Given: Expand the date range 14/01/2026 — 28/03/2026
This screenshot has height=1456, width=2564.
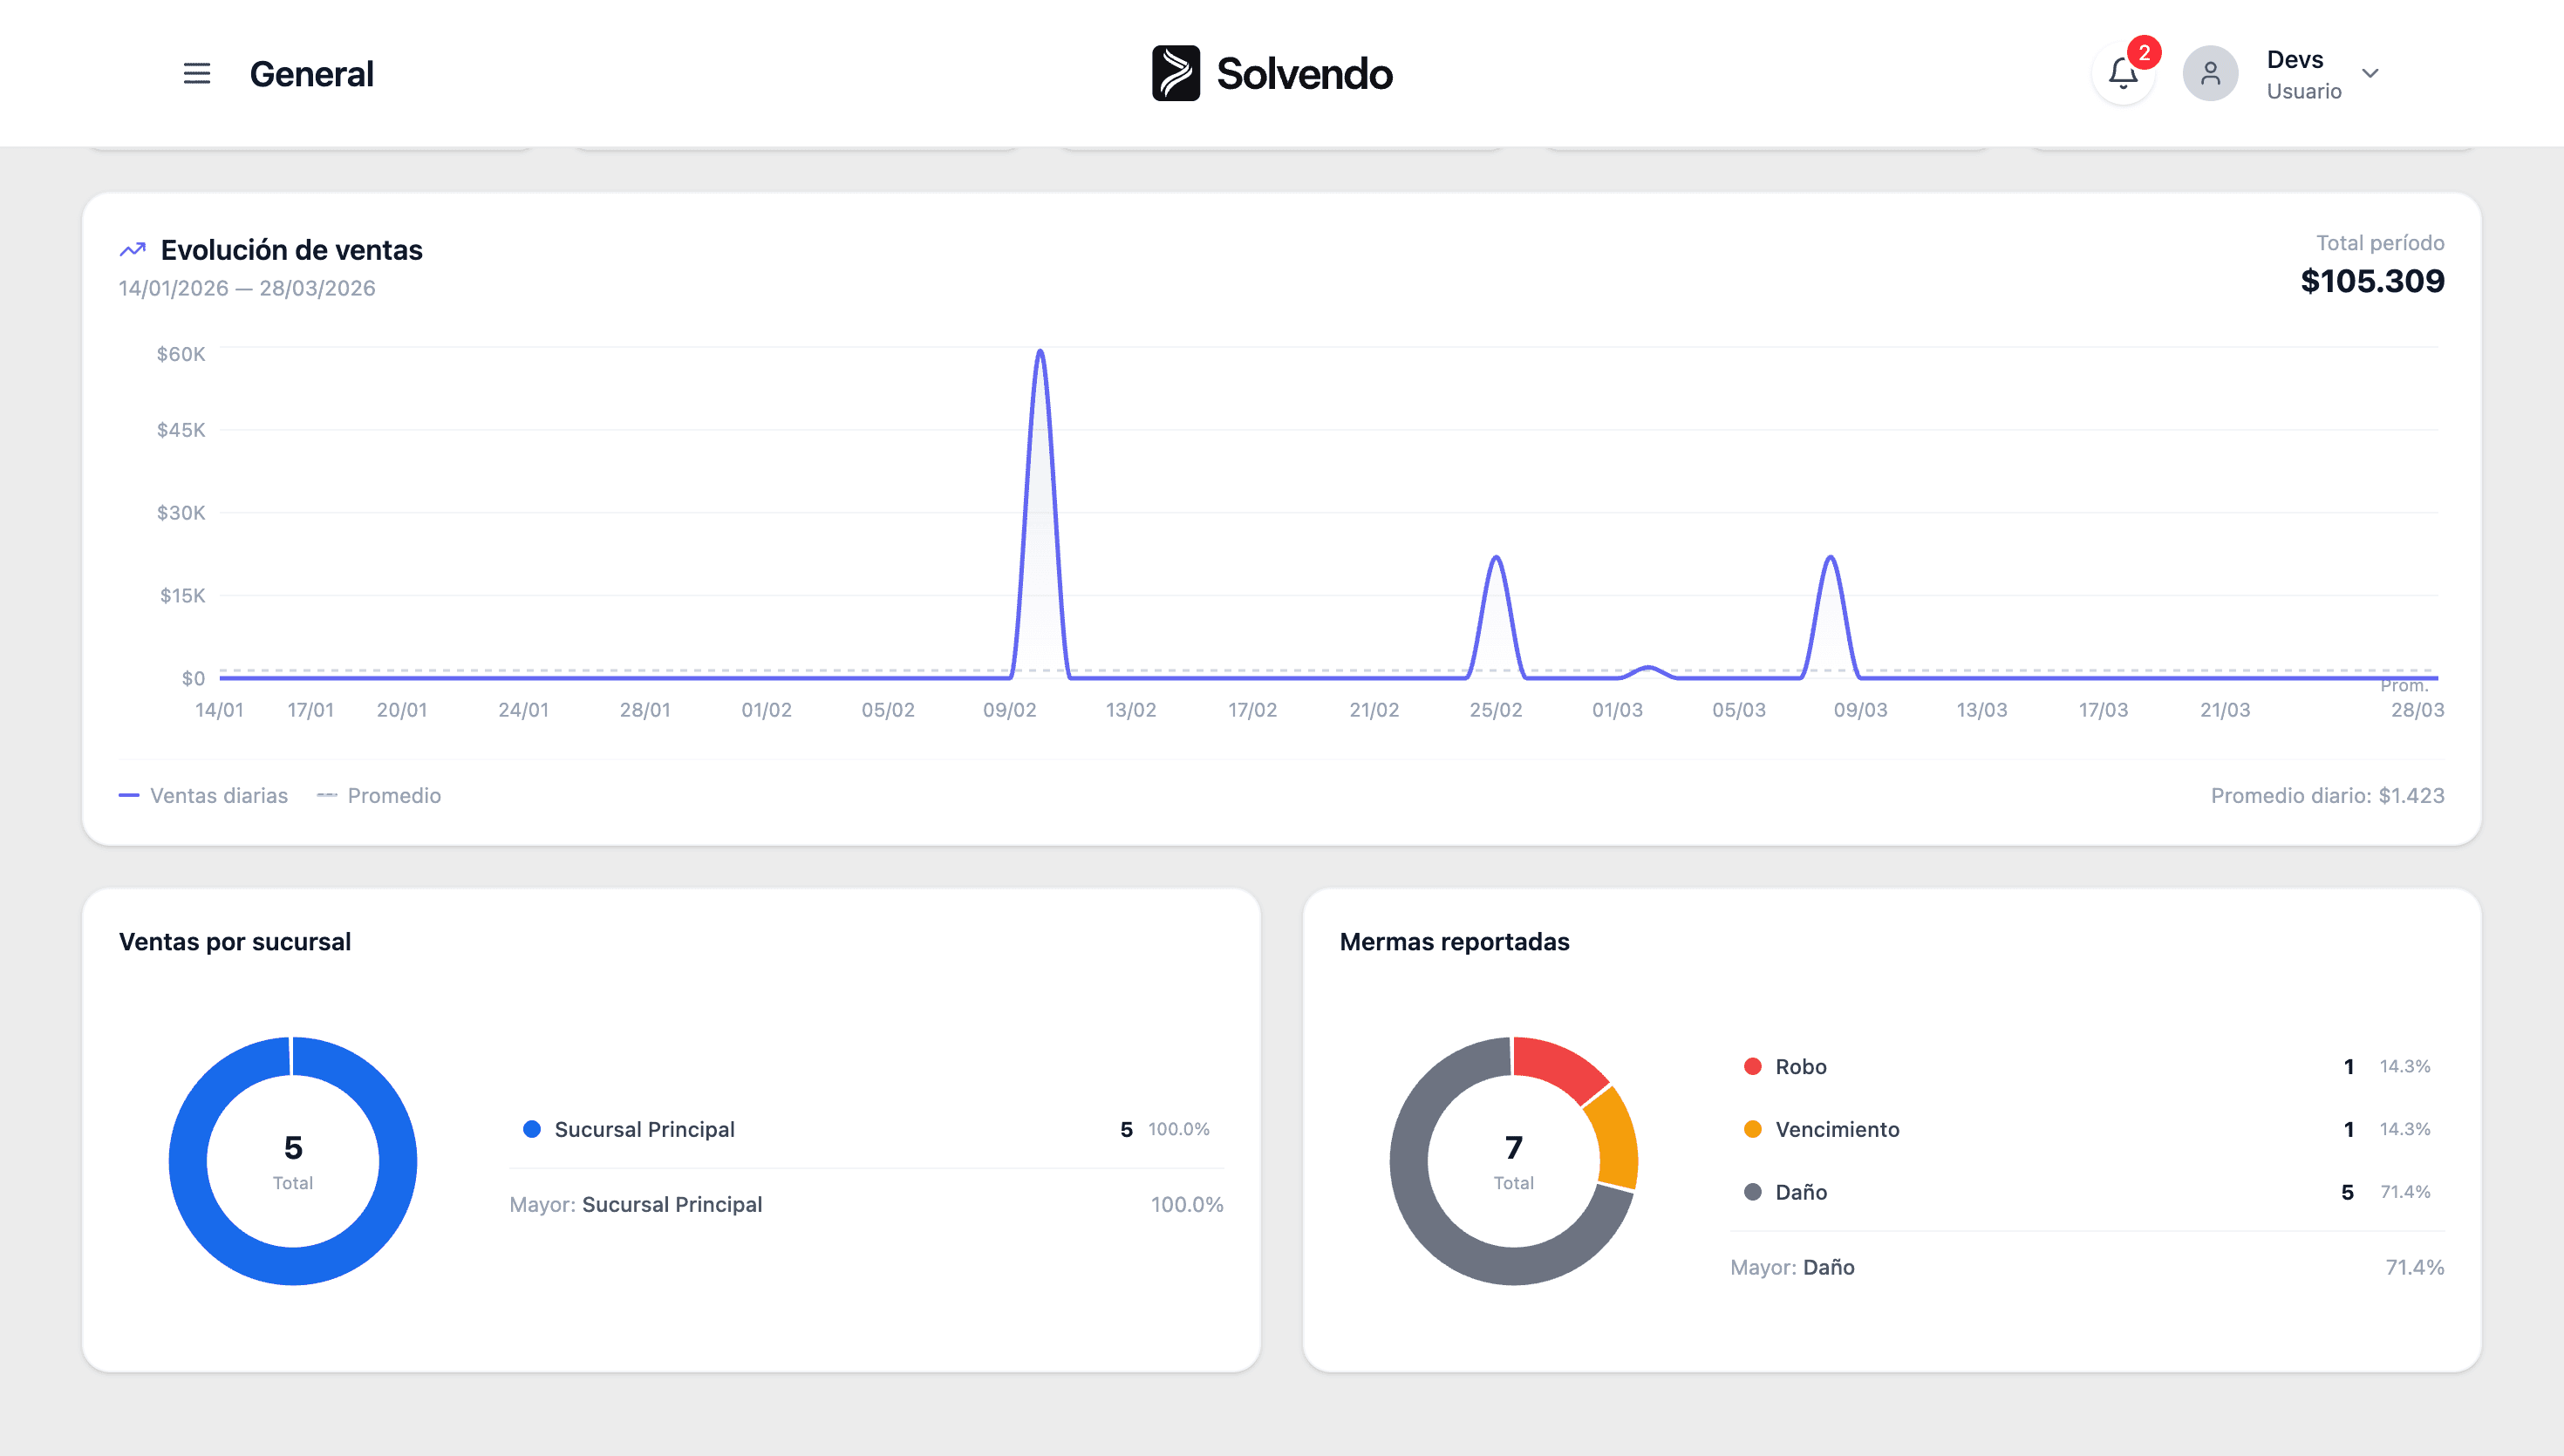Looking at the screenshot, I should click(246, 288).
